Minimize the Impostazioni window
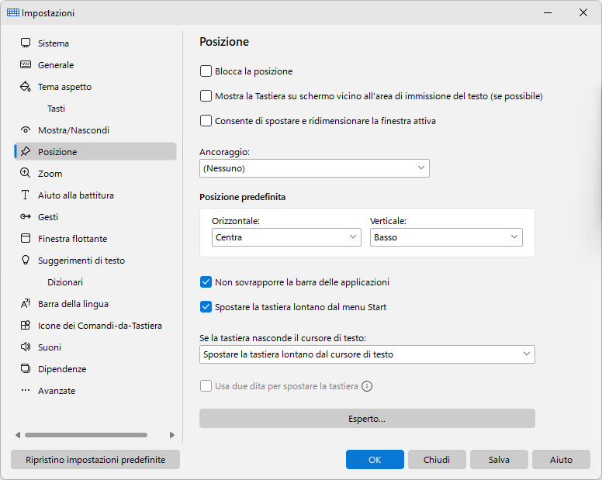 (x=548, y=12)
